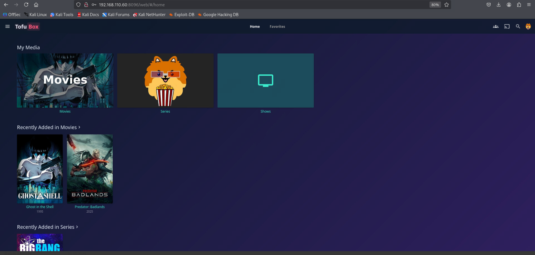Open the browser extensions icon
Image resolution: width=535 pixels, height=255 pixels.
[x=519, y=5]
